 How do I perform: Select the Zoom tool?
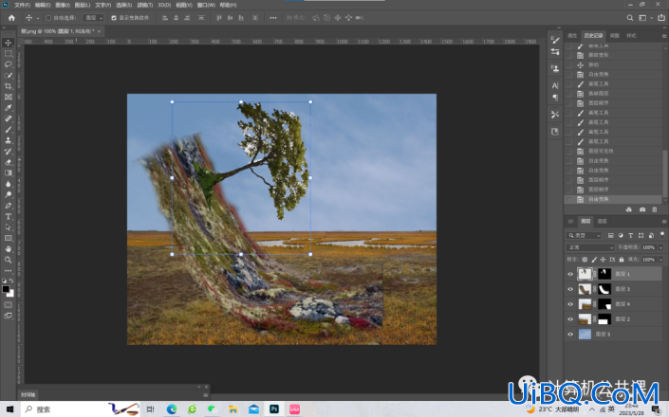click(x=9, y=260)
